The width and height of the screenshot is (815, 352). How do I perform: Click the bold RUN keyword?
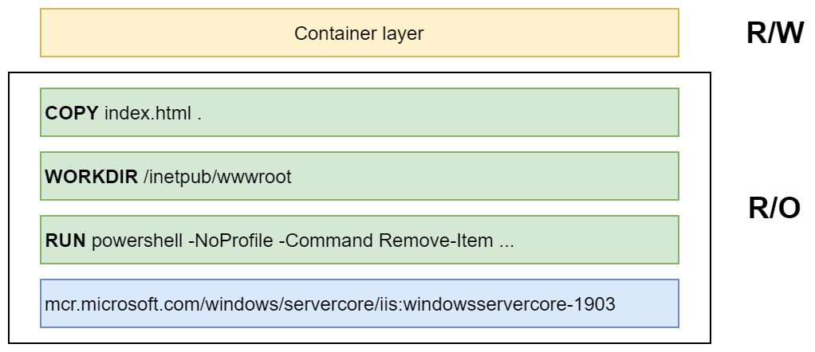(x=65, y=241)
